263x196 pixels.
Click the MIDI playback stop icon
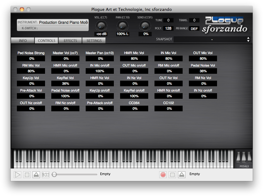click(x=27, y=174)
